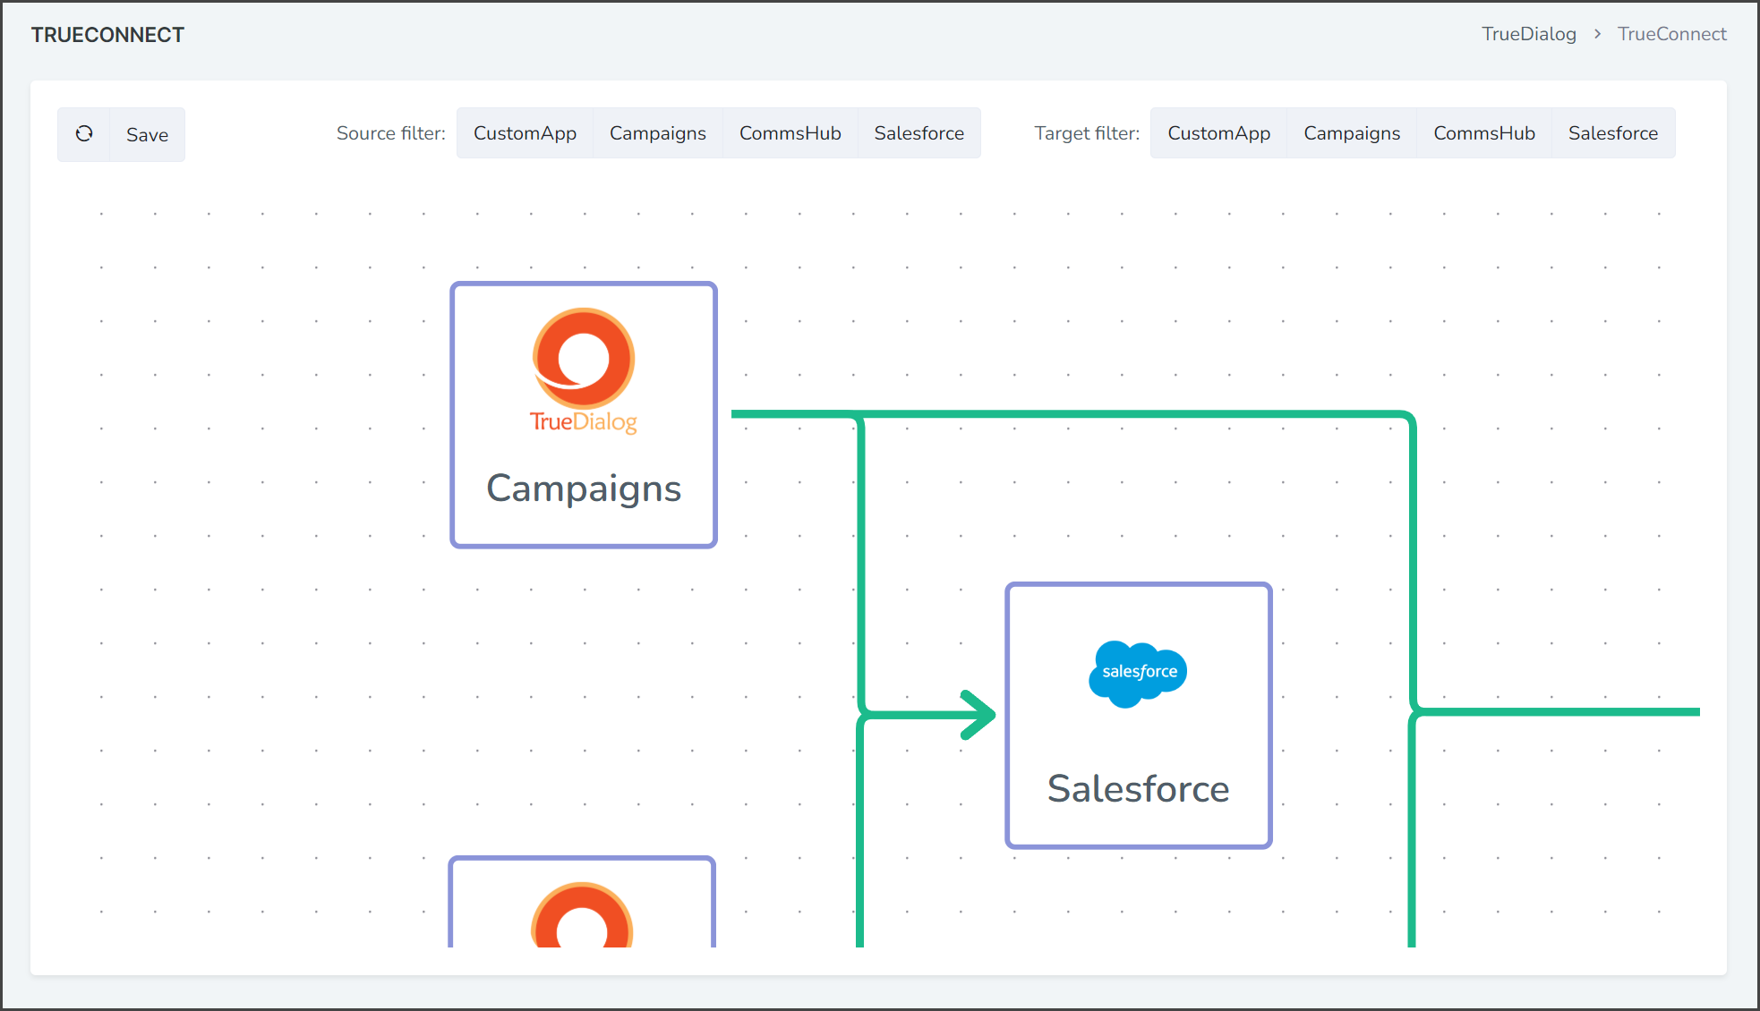Toggle Campaigns in Source filter
Image resolution: width=1760 pixels, height=1011 pixels.
[x=658, y=133]
